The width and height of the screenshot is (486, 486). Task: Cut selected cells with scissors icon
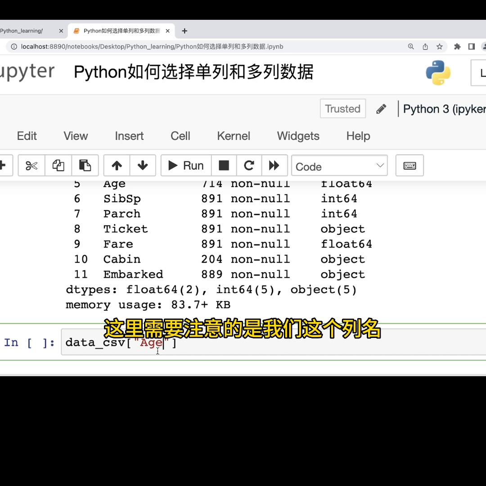tap(31, 166)
